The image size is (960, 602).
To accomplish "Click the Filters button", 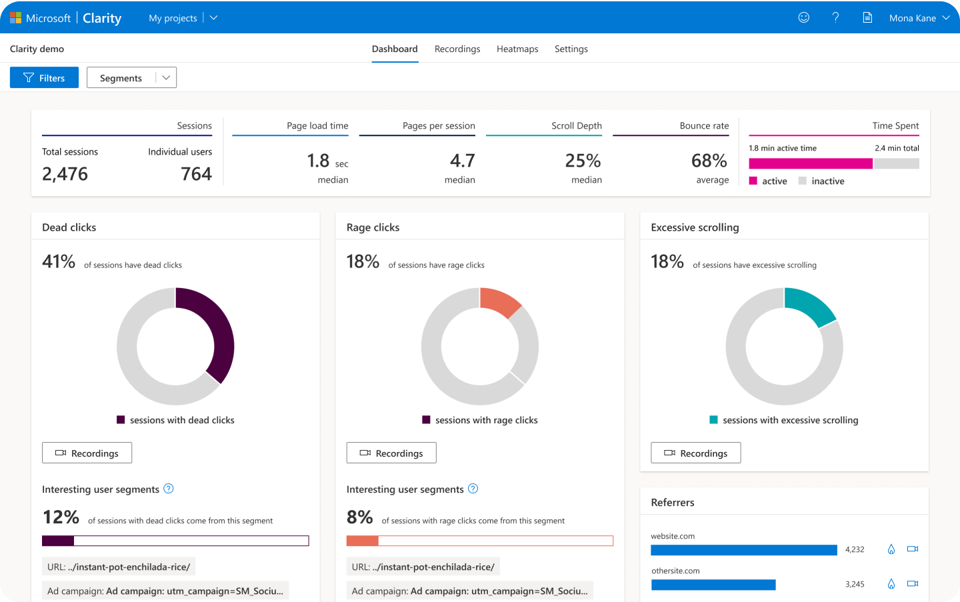I will 44,78.
